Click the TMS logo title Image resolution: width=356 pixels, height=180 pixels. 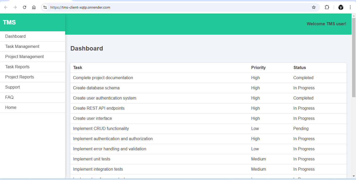pyautogui.click(x=9, y=22)
